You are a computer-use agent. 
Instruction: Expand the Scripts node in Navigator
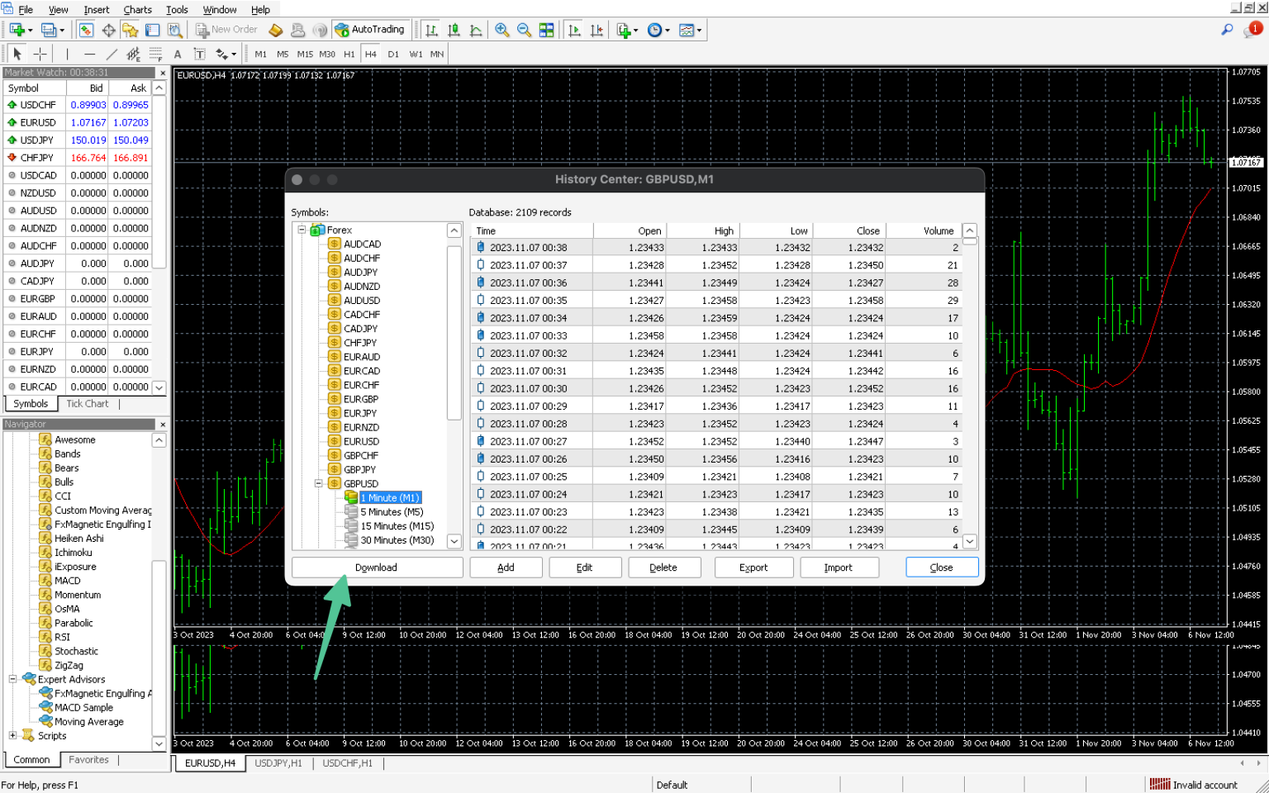pos(12,735)
